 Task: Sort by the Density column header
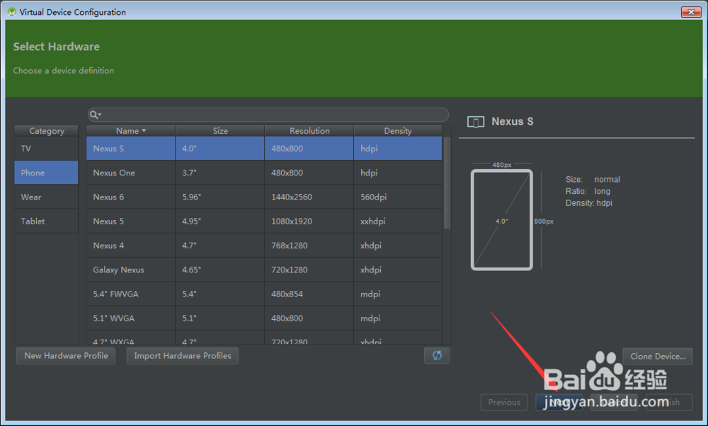click(x=398, y=131)
